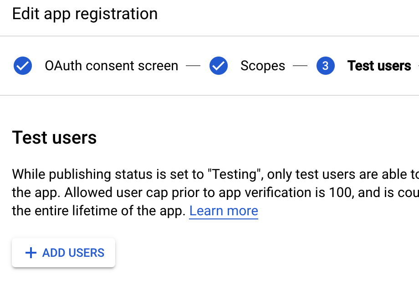Screen dimensions: 419x291
Task: Open the Scopes step label
Action: click(x=262, y=66)
